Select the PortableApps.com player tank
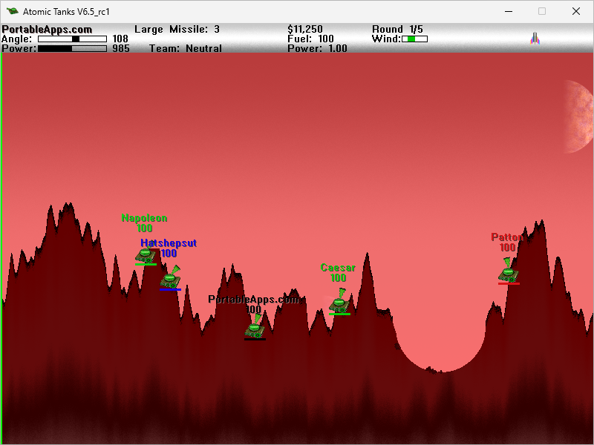 click(x=255, y=327)
